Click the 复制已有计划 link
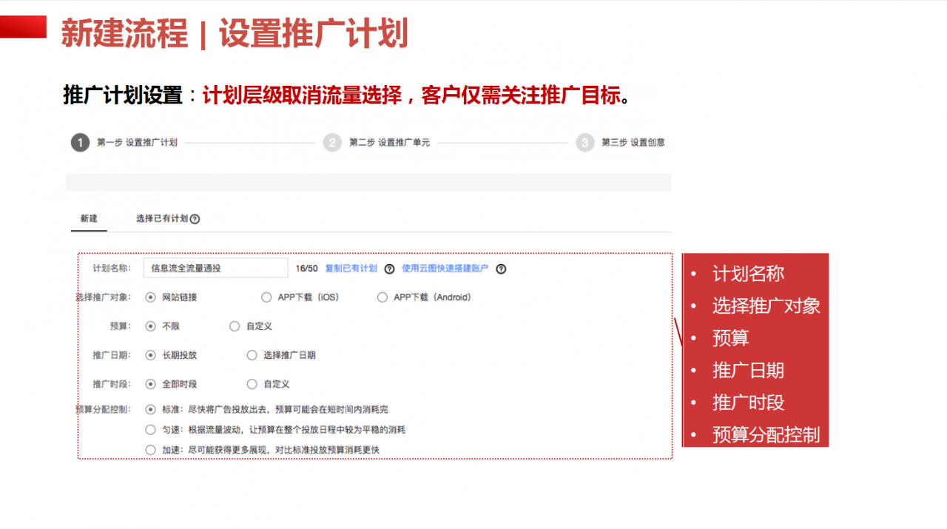Screen dimensions: 947x529 [351, 269]
